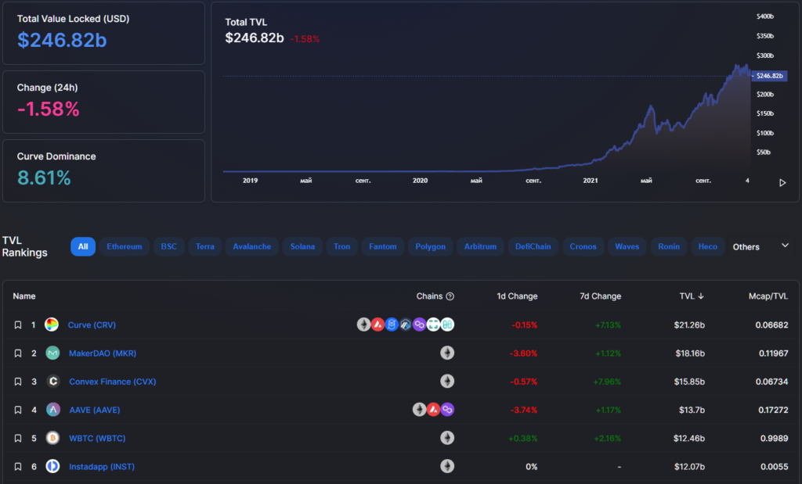Screen dimensions: 802x484
Task: Bookmark the Curve (CRV) protocol
Action: click(17, 324)
